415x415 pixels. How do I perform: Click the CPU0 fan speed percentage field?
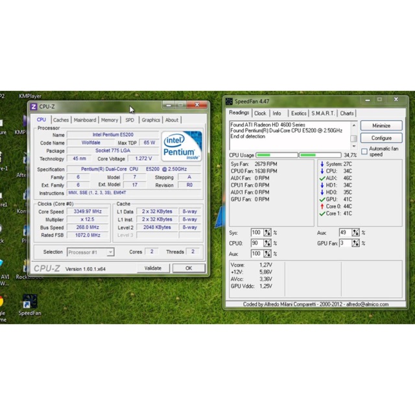click(257, 243)
